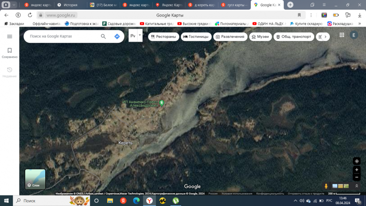Select the Street View pegman icon
This screenshot has width=366, height=206.
tap(326, 186)
